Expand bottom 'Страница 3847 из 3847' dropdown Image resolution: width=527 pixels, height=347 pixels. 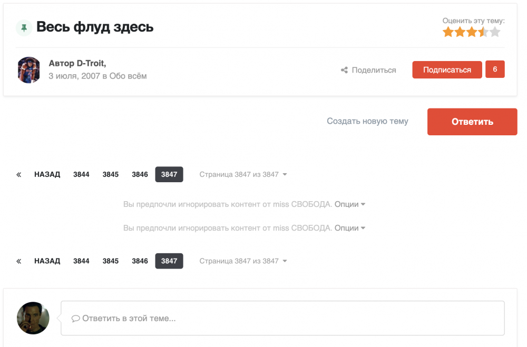pos(243,261)
